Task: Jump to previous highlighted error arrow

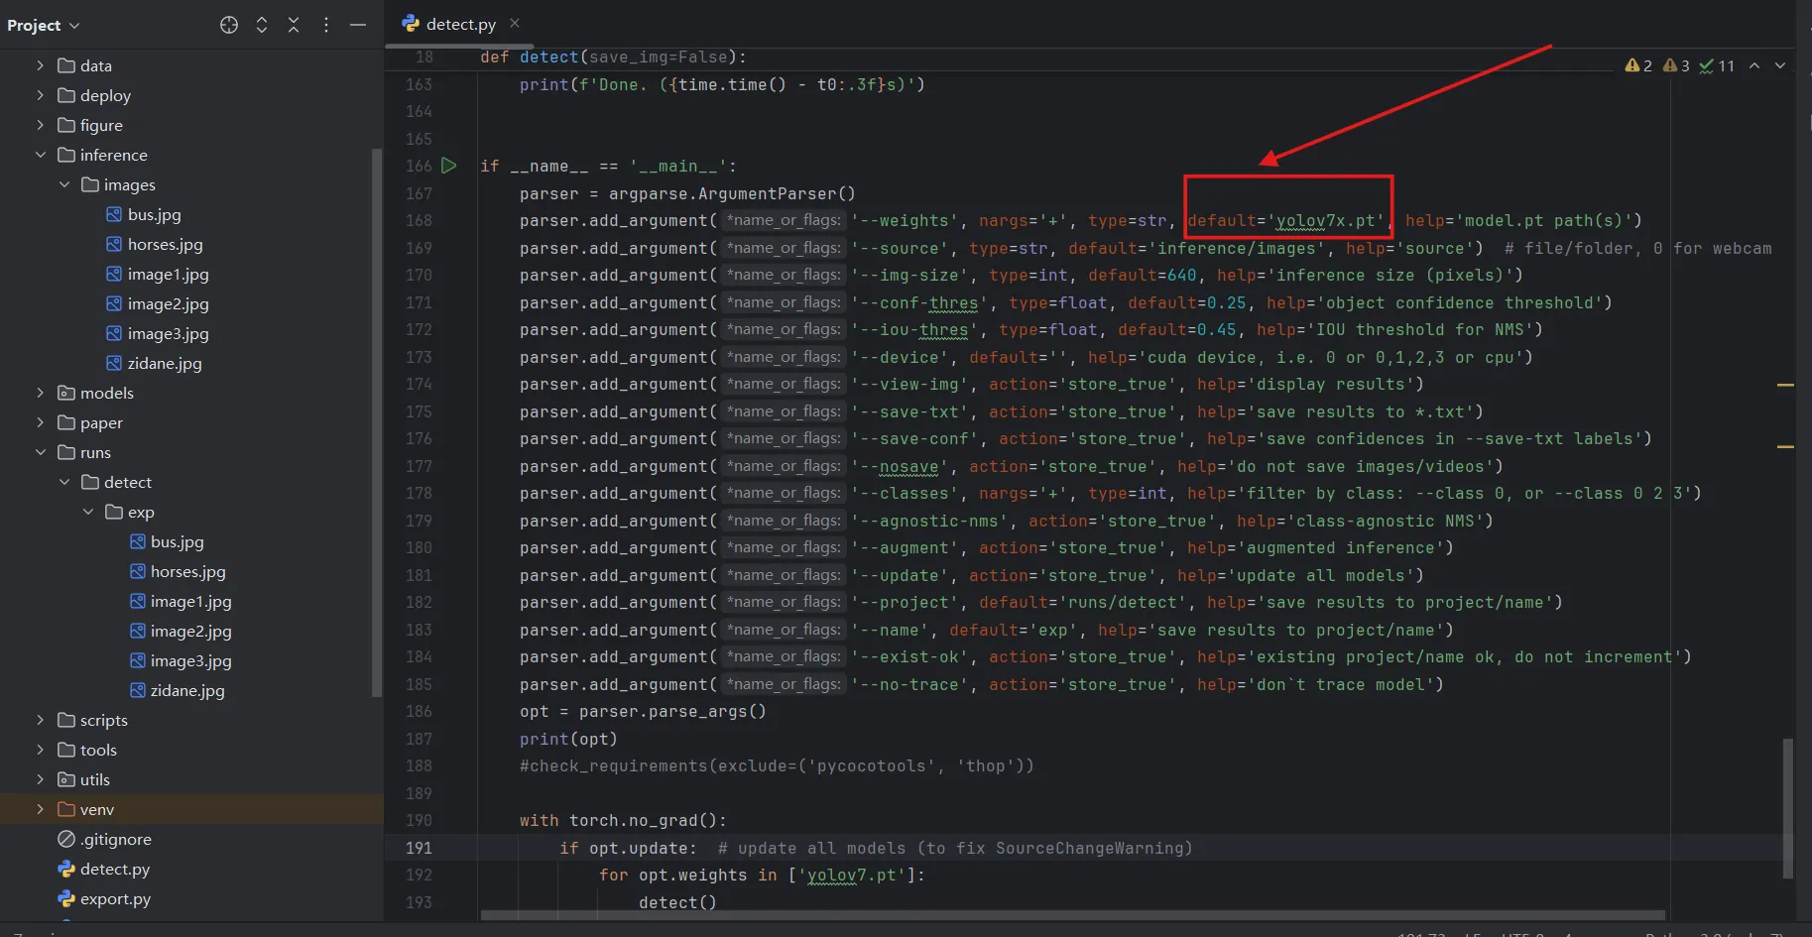Action: [1754, 65]
